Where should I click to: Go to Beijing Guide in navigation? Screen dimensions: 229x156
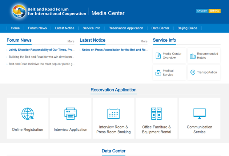pyautogui.click(x=187, y=28)
